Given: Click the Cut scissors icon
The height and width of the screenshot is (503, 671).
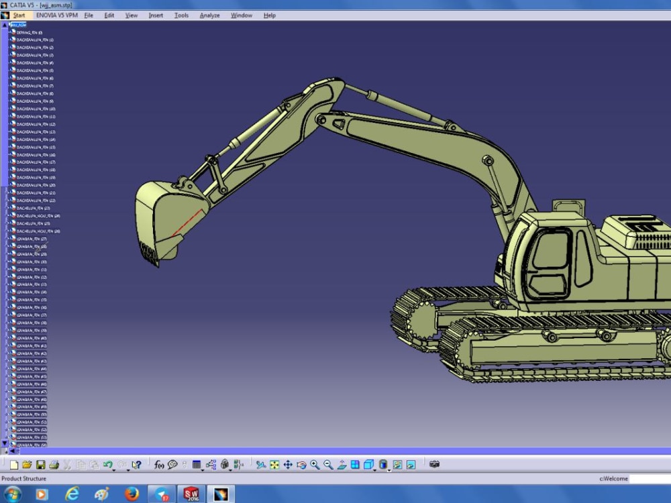Looking at the screenshot, I should 67,465.
